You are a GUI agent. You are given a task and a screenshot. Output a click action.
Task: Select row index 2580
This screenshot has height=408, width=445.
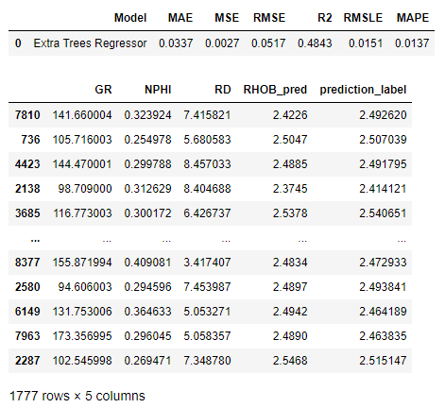27,287
